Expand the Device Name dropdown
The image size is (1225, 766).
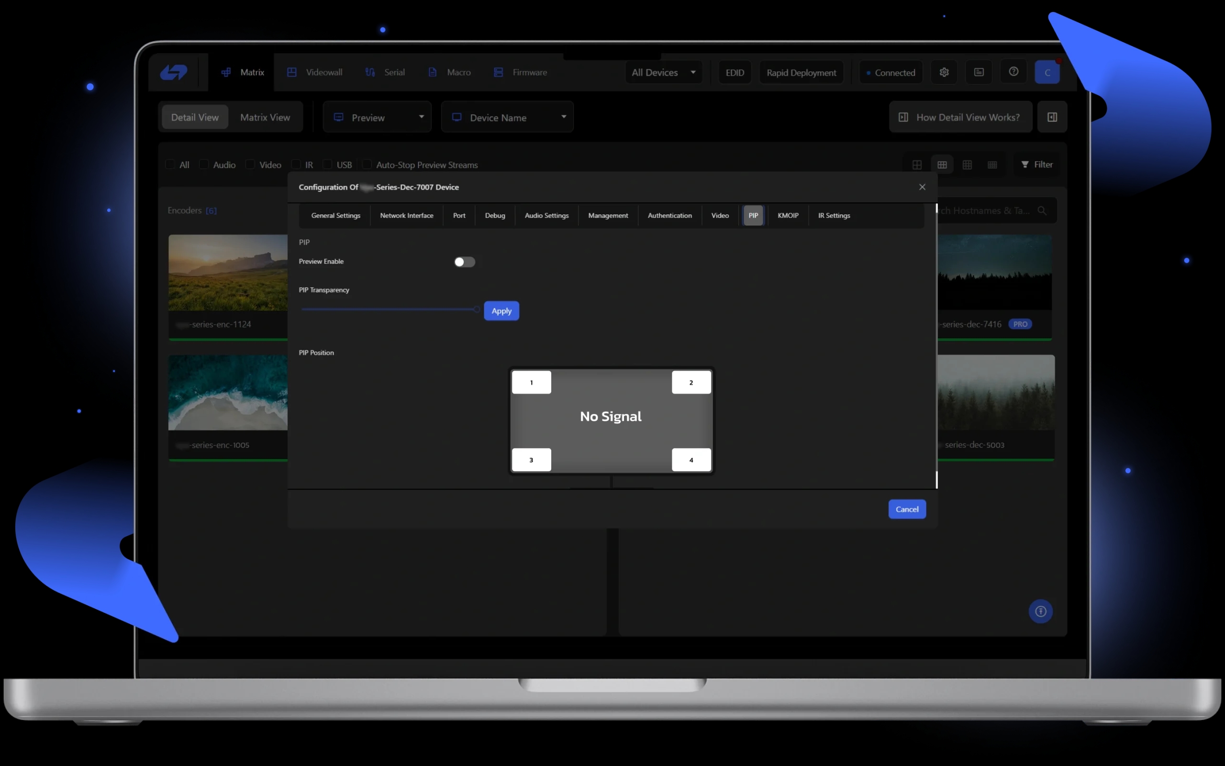pyautogui.click(x=507, y=118)
